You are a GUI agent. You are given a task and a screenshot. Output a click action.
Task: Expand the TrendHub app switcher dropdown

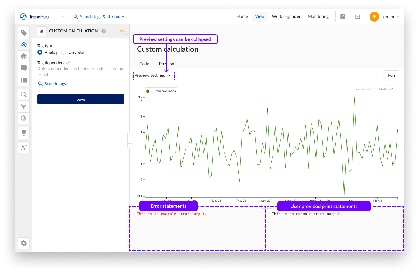(63, 17)
